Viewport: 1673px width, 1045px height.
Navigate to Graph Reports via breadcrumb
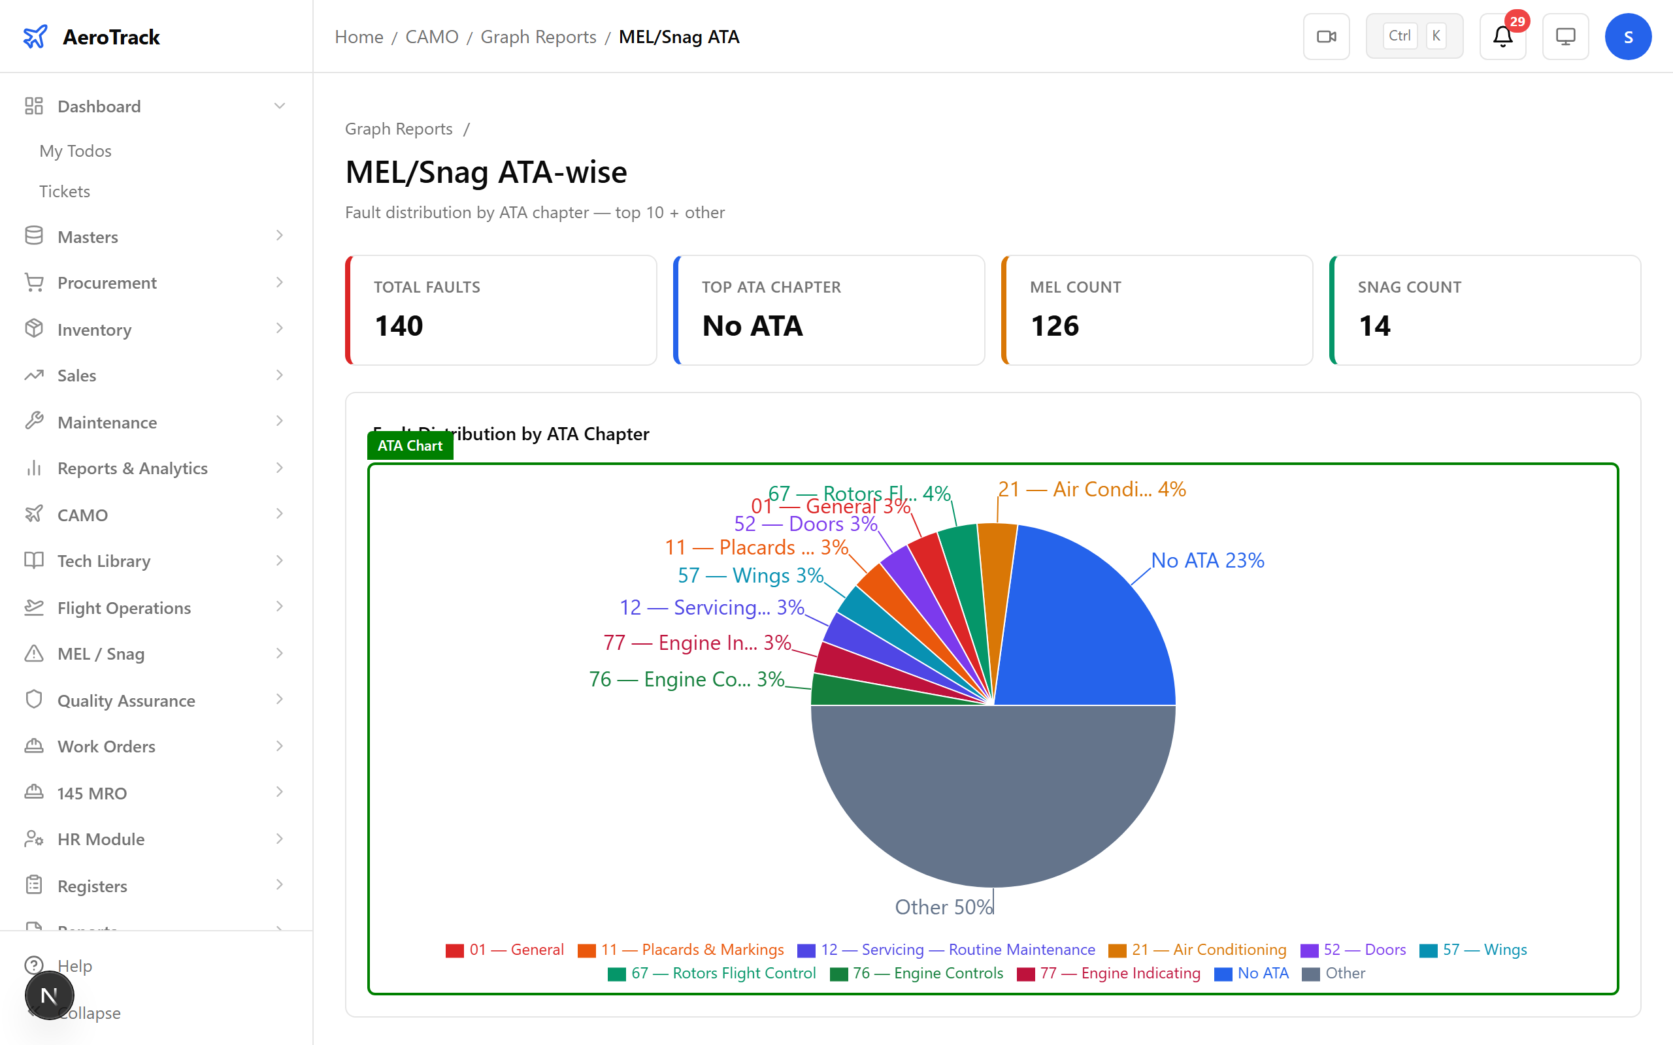[x=538, y=36]
